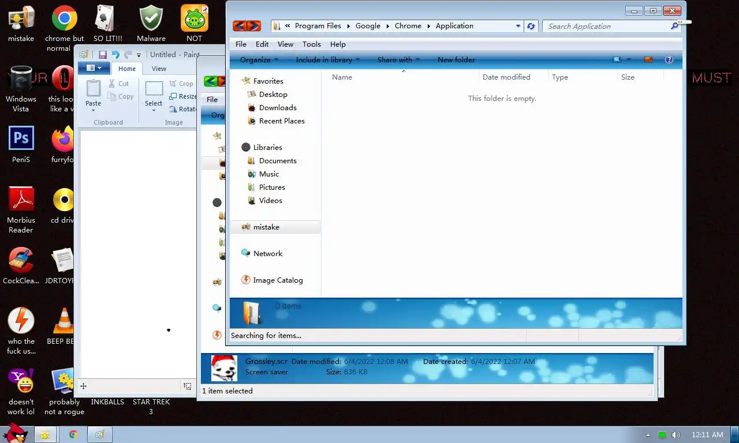Click the change view icon in Explorer toolbar
Screen dimensions: 739x443
pyautogui.click(x=617, y=59)
